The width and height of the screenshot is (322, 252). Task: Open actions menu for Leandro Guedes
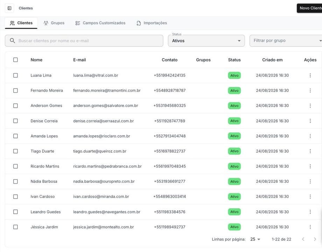pos(310,212)
